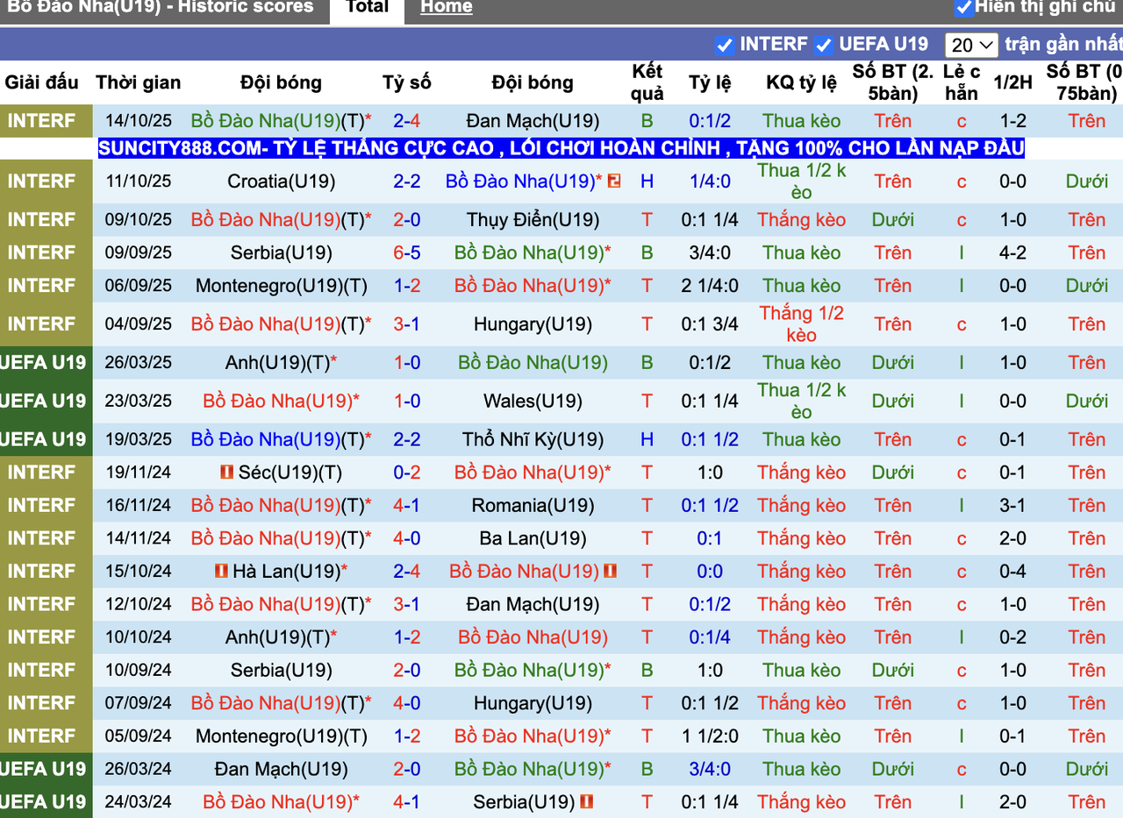
Task: Open Wales(U19) team link
Action: 533,402
